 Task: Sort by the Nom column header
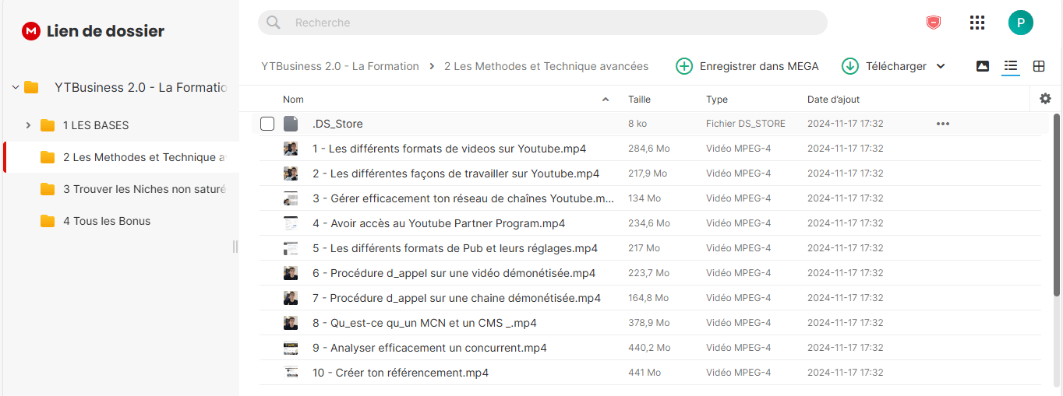(x=293, y=100)
